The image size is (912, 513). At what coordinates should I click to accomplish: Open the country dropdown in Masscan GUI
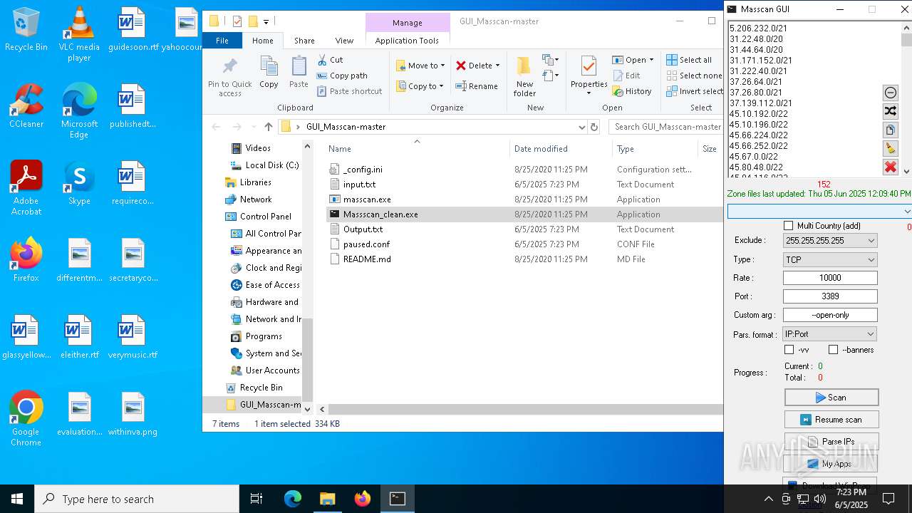coord(906,212)
